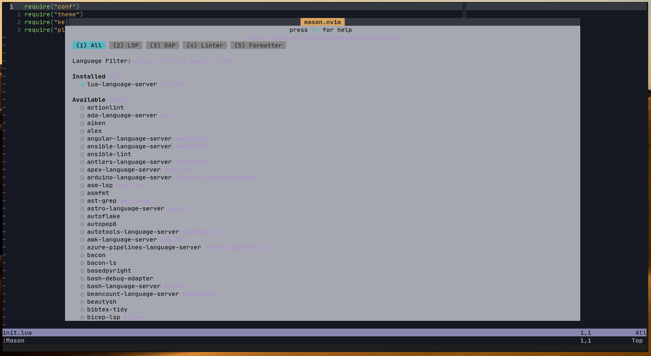
Task: Click the mason.nvim title badge
Action: click(323, 22)
